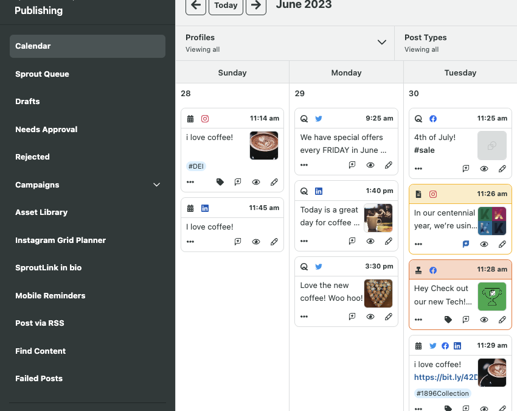
Task: Open more options on 9:25 am Twitter post
Action: [304, 165]
